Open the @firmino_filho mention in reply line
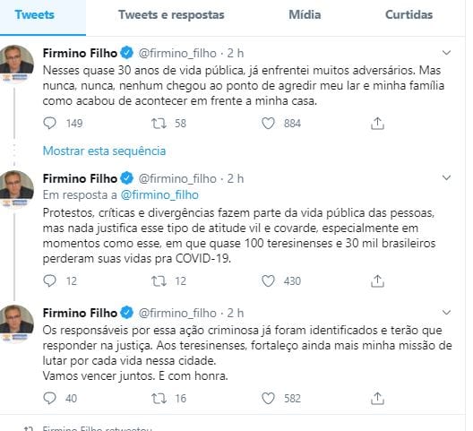473x431 pixels. pyautogui.click(x=159, y=195)
